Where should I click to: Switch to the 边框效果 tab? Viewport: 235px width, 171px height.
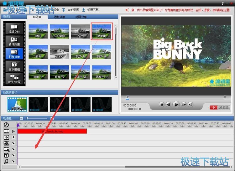click(x=60, y=17)
